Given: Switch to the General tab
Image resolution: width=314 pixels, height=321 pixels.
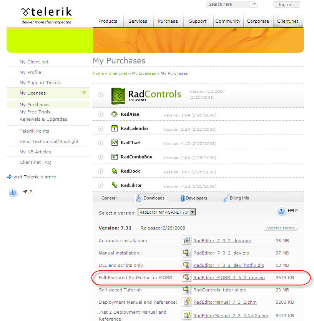Looking at the screenshot, I should (109, 198).
